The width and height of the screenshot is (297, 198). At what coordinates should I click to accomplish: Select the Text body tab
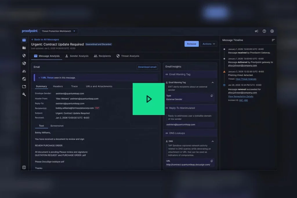pos(41,126)
